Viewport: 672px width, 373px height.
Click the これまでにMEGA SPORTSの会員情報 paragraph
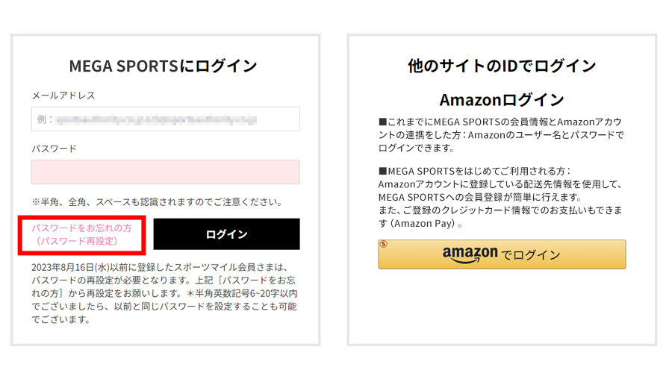point(501,135)
